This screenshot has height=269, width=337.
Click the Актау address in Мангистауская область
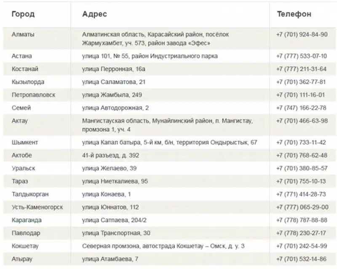coord(167,125)
